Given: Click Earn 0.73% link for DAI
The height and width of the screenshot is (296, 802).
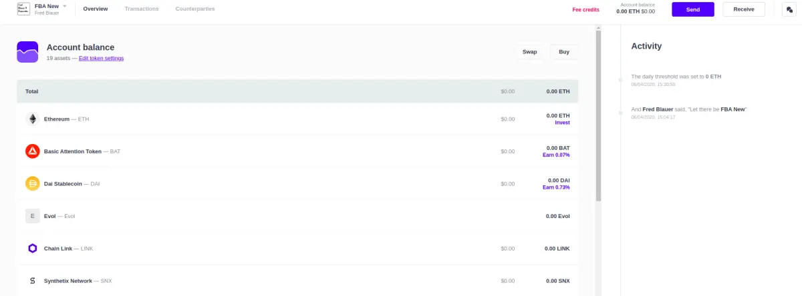Looking at the screenshot, I should [556, 187].
